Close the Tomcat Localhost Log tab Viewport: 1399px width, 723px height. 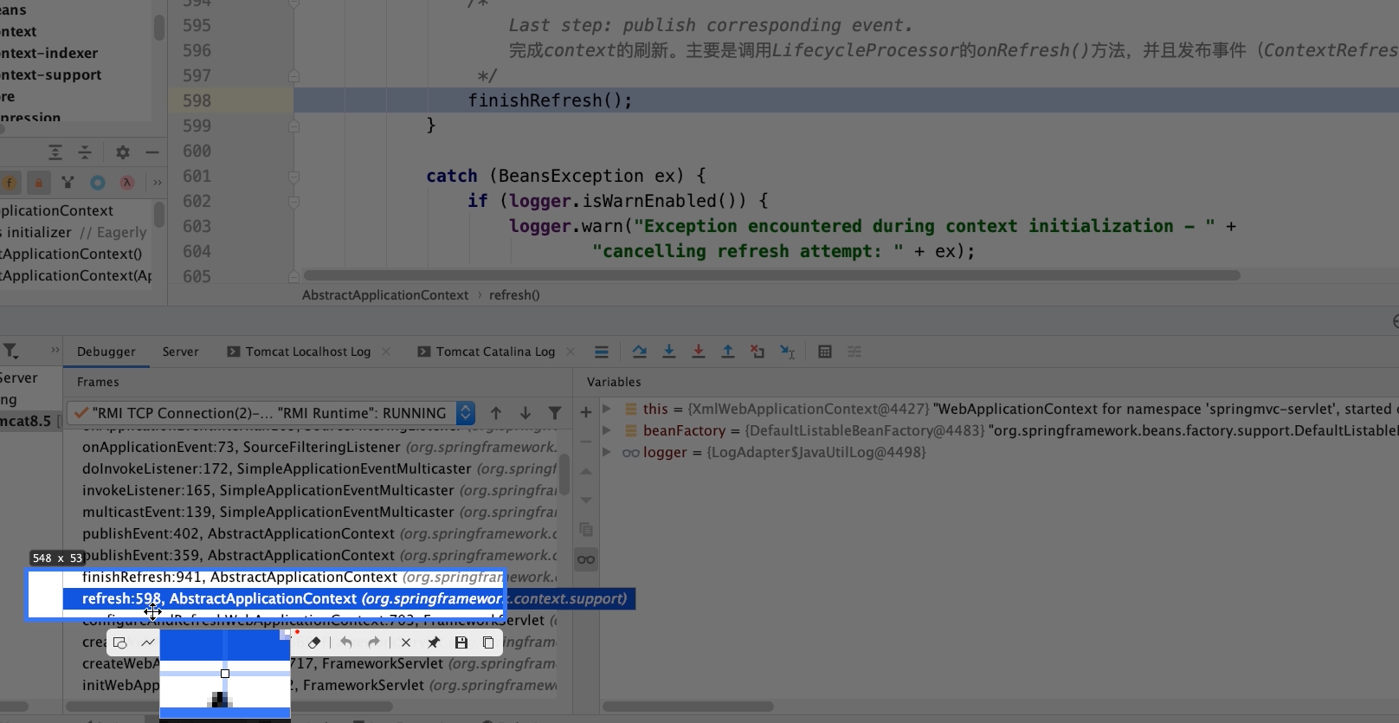pos(386,352)
